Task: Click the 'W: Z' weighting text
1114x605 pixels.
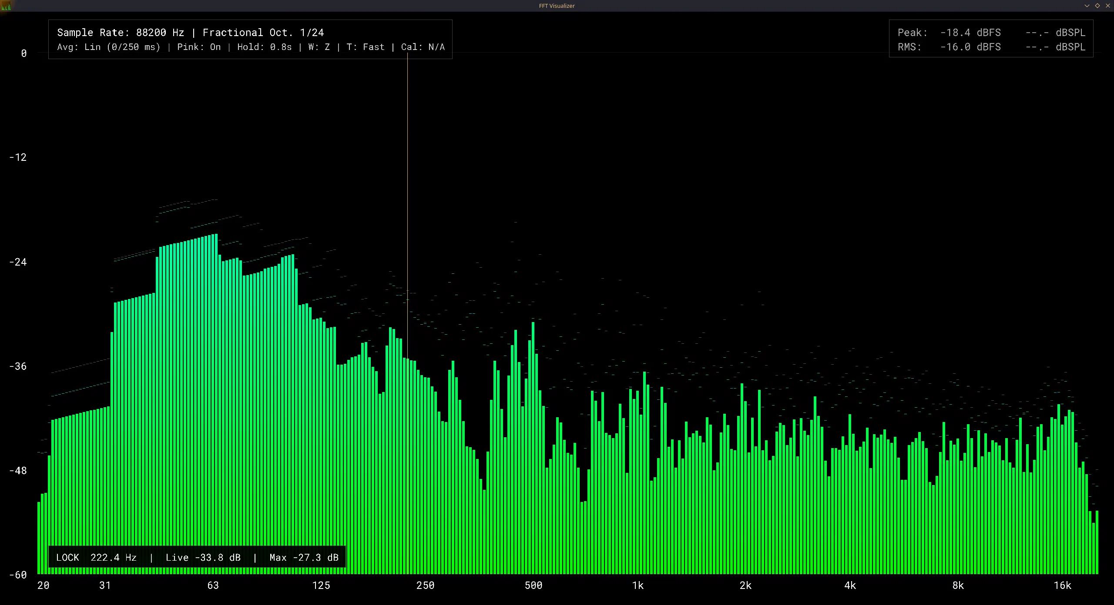Action: 319,47
